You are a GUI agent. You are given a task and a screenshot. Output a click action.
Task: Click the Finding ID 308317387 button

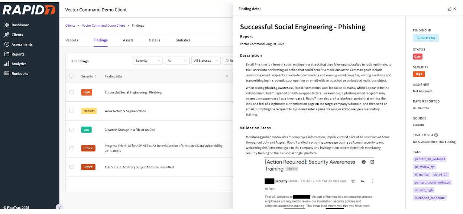click(x=426, y=38)
